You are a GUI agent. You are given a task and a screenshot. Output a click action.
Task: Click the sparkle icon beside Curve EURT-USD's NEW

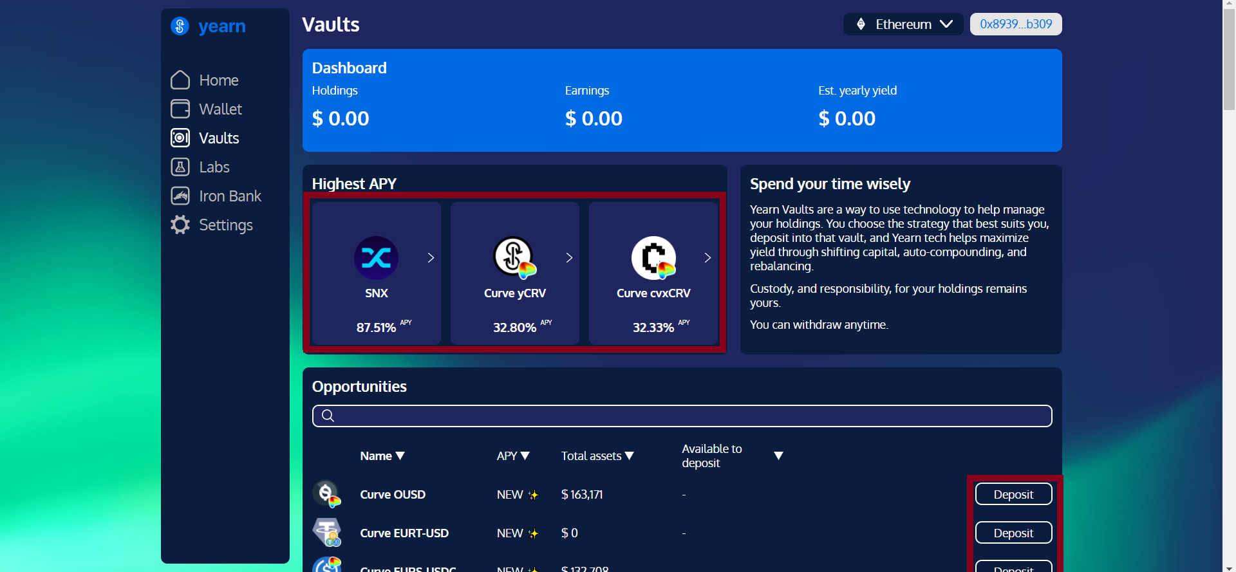coord(533,533)
